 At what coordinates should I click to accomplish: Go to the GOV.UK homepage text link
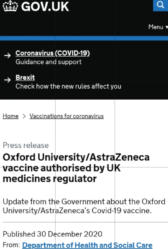45,6
